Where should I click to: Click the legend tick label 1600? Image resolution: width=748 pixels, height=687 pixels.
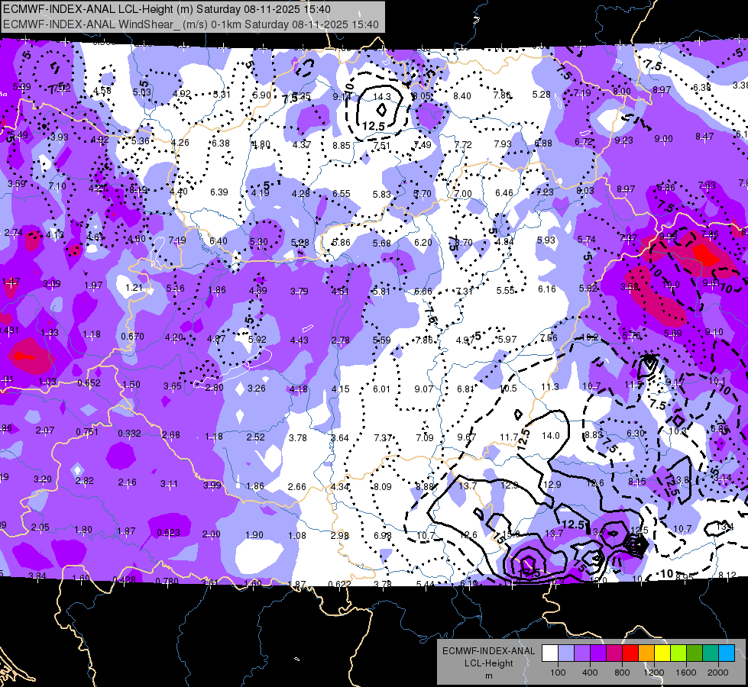[x=685, y=672]
